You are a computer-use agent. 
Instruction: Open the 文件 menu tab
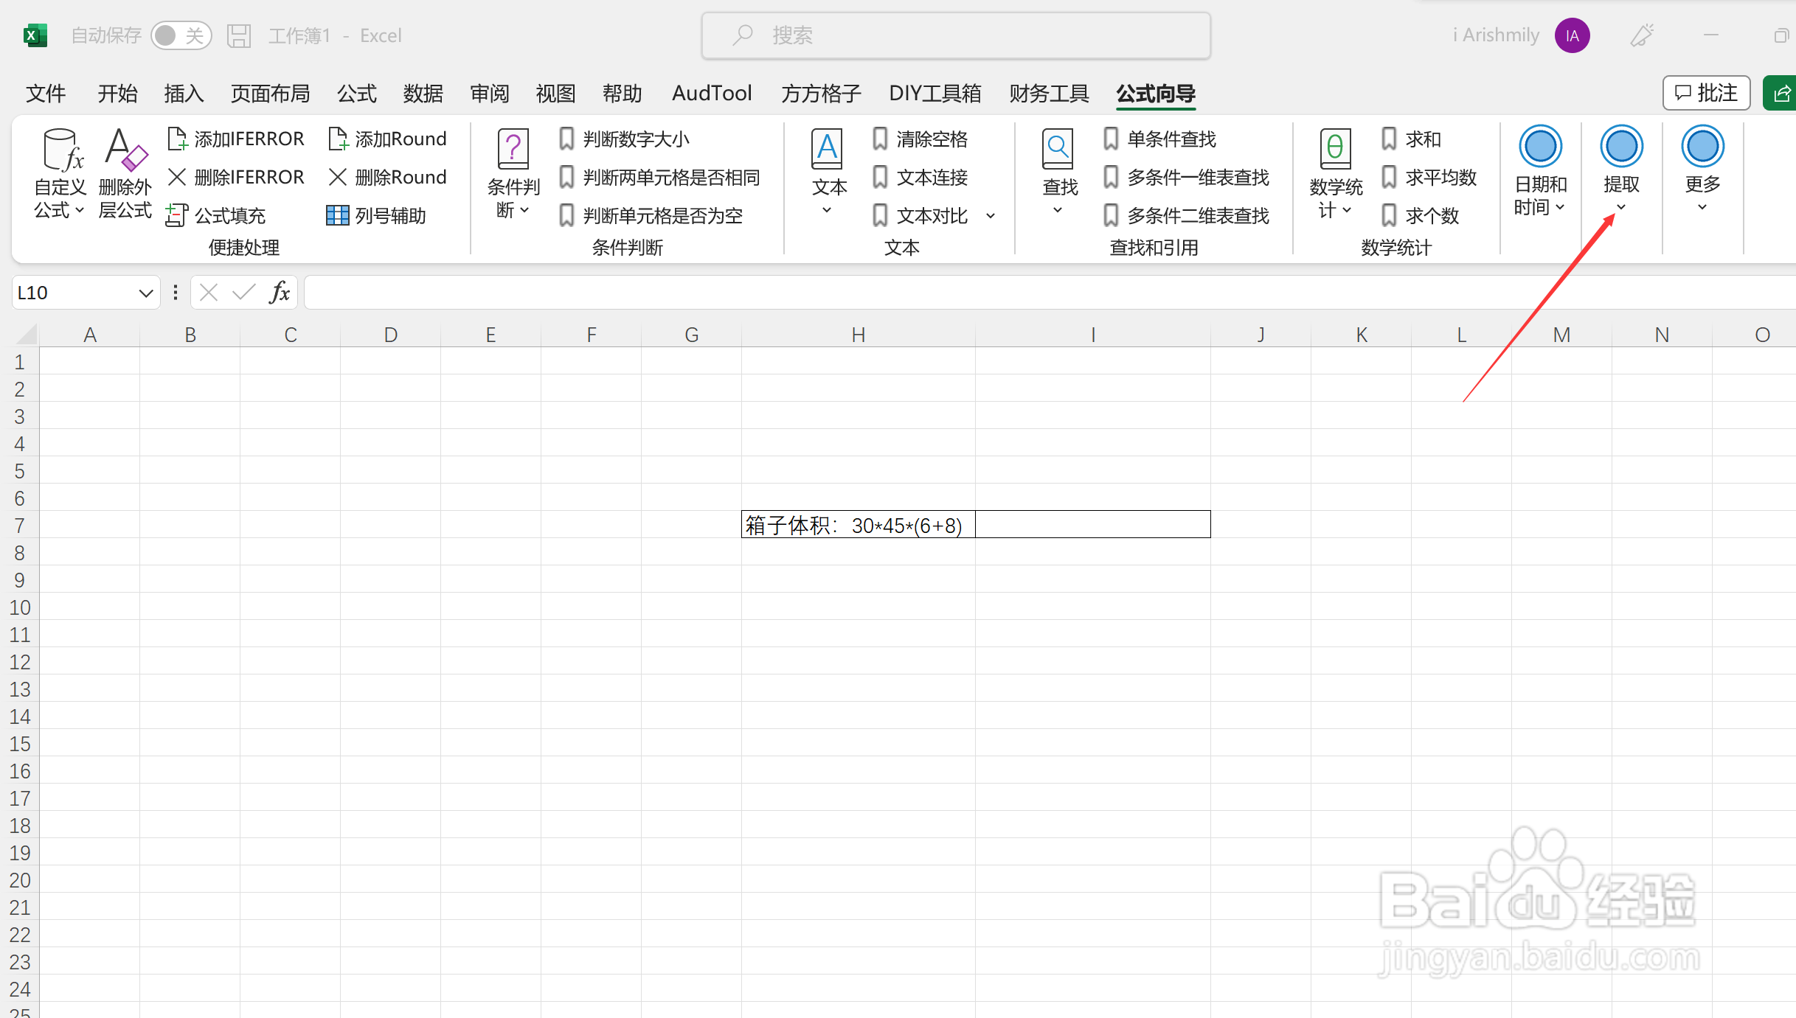46,94
